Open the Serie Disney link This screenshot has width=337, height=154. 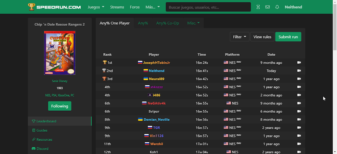60,81
